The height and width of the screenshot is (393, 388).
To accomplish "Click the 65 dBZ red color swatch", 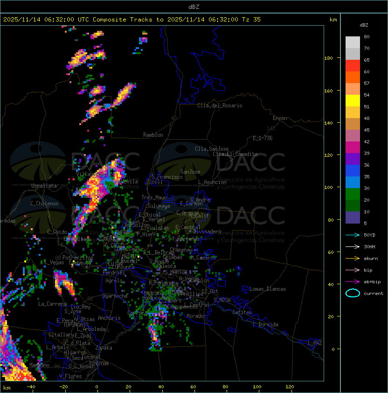I will (x=353, y=66).
